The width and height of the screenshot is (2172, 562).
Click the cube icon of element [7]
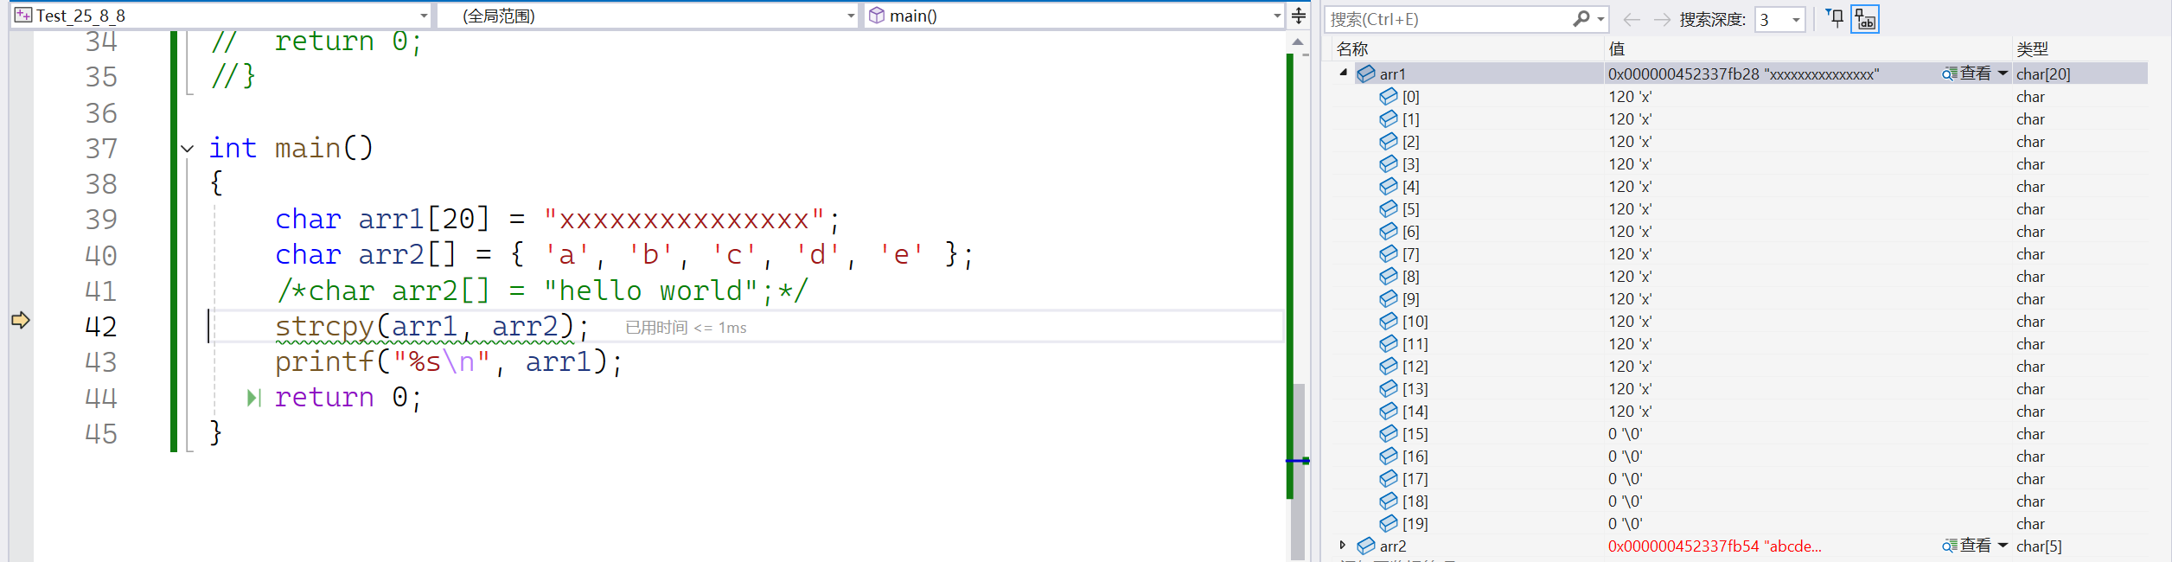coord(1388,253)
